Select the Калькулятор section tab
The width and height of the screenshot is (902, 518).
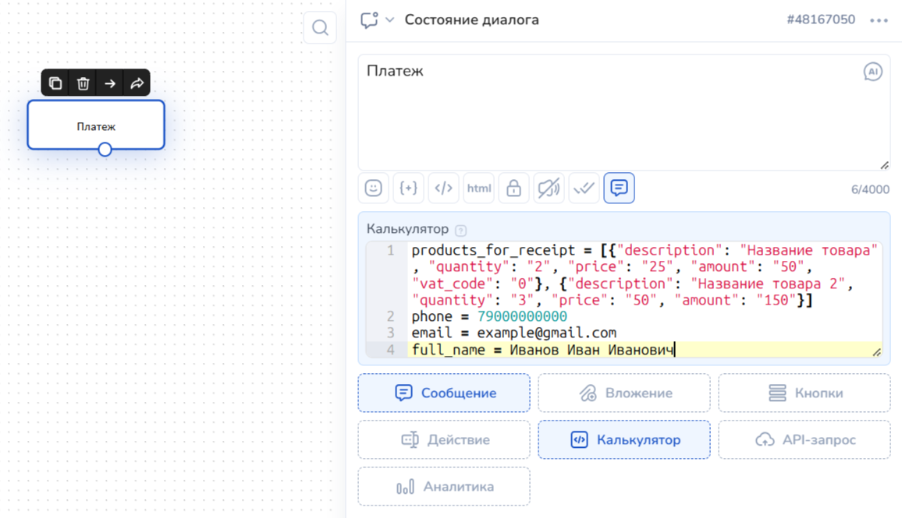623,440
